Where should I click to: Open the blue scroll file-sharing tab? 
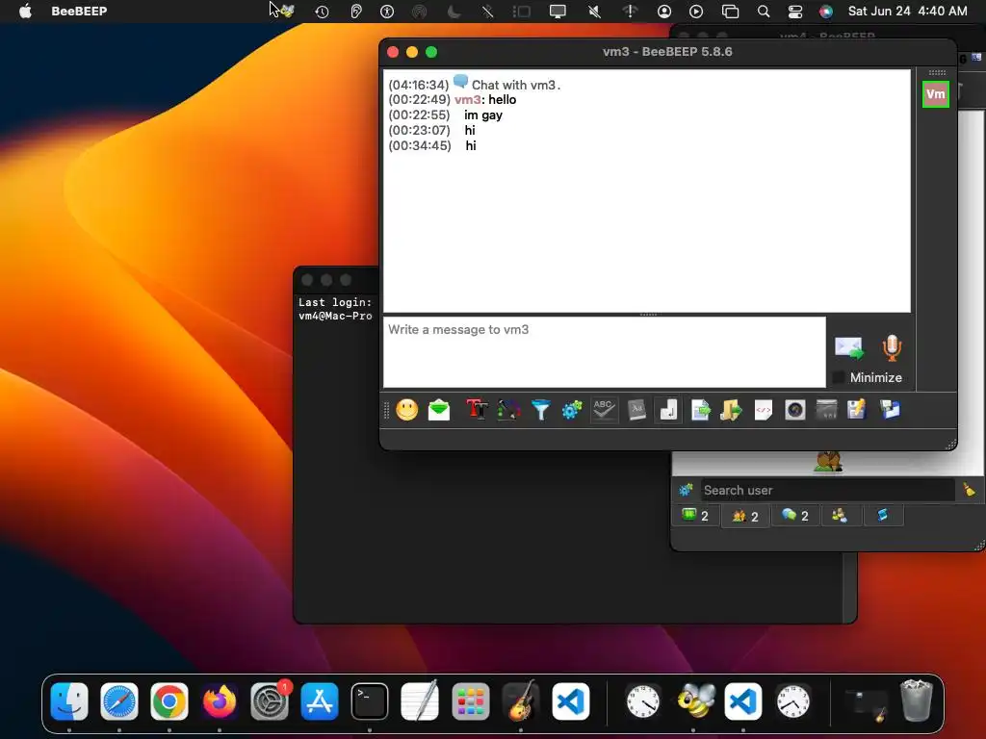click(883, 516)
